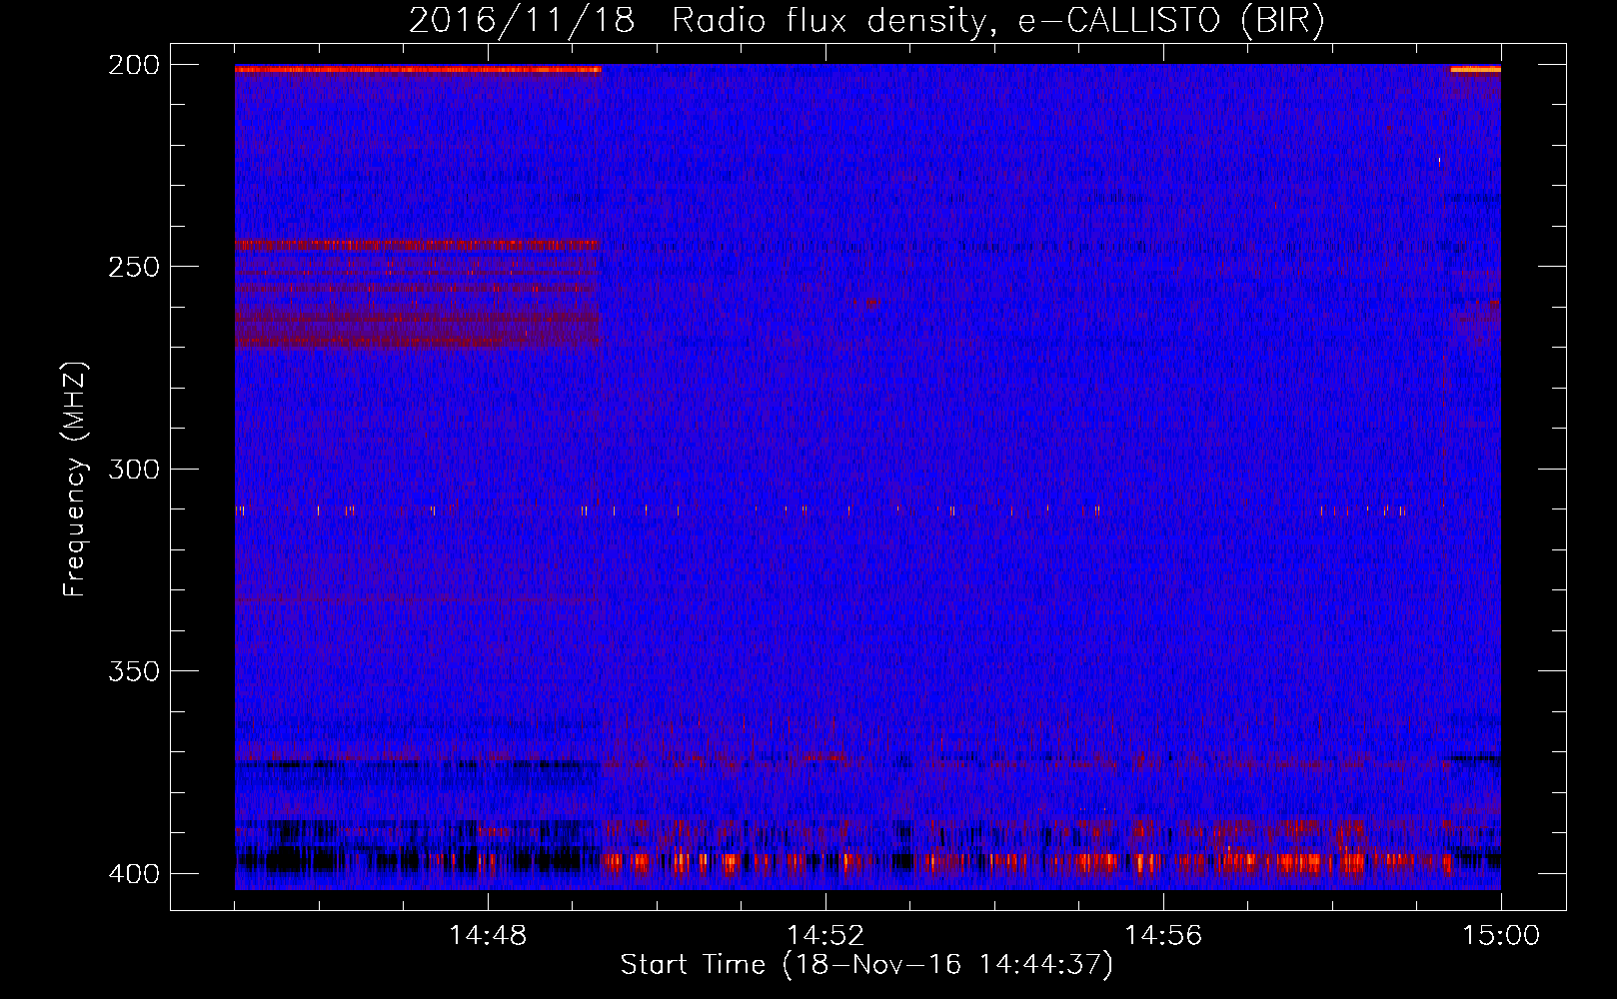Click the 300 frequency tick label
Image resolution: width=1617 pixels, height=999 pixels.
(133, 469)
